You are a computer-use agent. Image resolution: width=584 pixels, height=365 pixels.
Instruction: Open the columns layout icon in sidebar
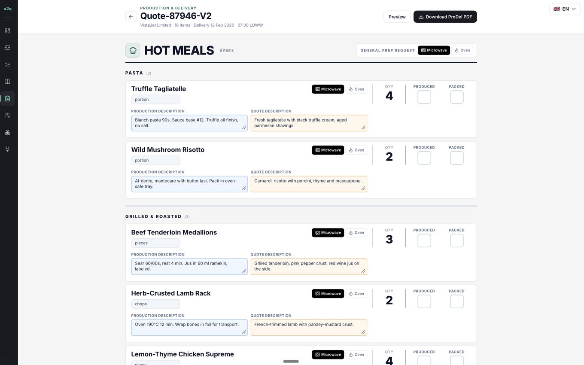tap(7, 82)
